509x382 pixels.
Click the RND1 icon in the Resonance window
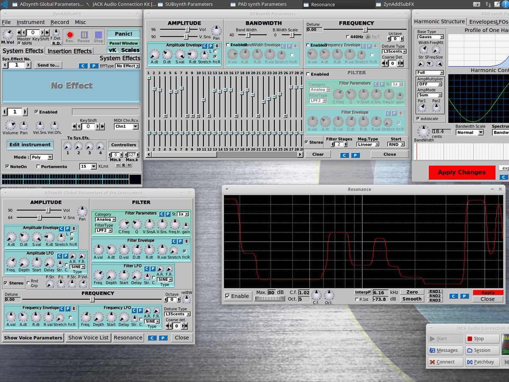(x=435, y=291)
